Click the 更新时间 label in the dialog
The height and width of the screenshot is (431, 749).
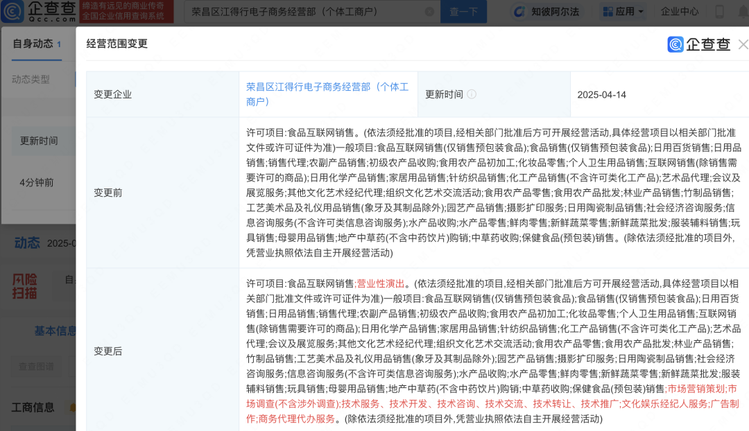[445, 94]
